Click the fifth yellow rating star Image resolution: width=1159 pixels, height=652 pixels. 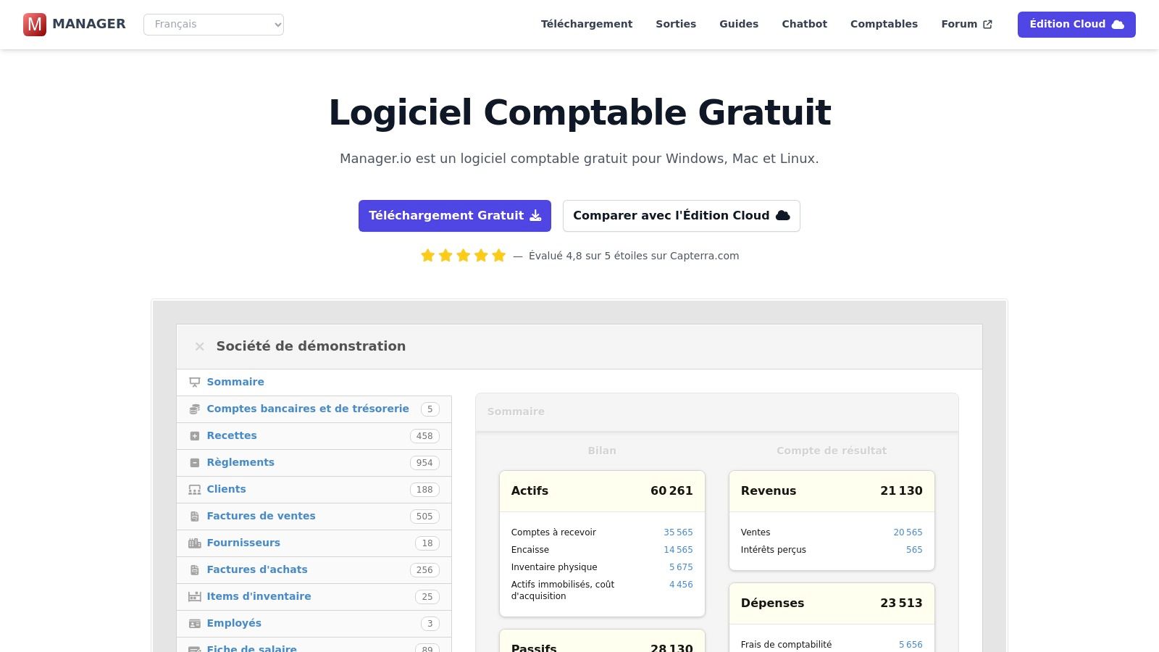tap(499, 255)
